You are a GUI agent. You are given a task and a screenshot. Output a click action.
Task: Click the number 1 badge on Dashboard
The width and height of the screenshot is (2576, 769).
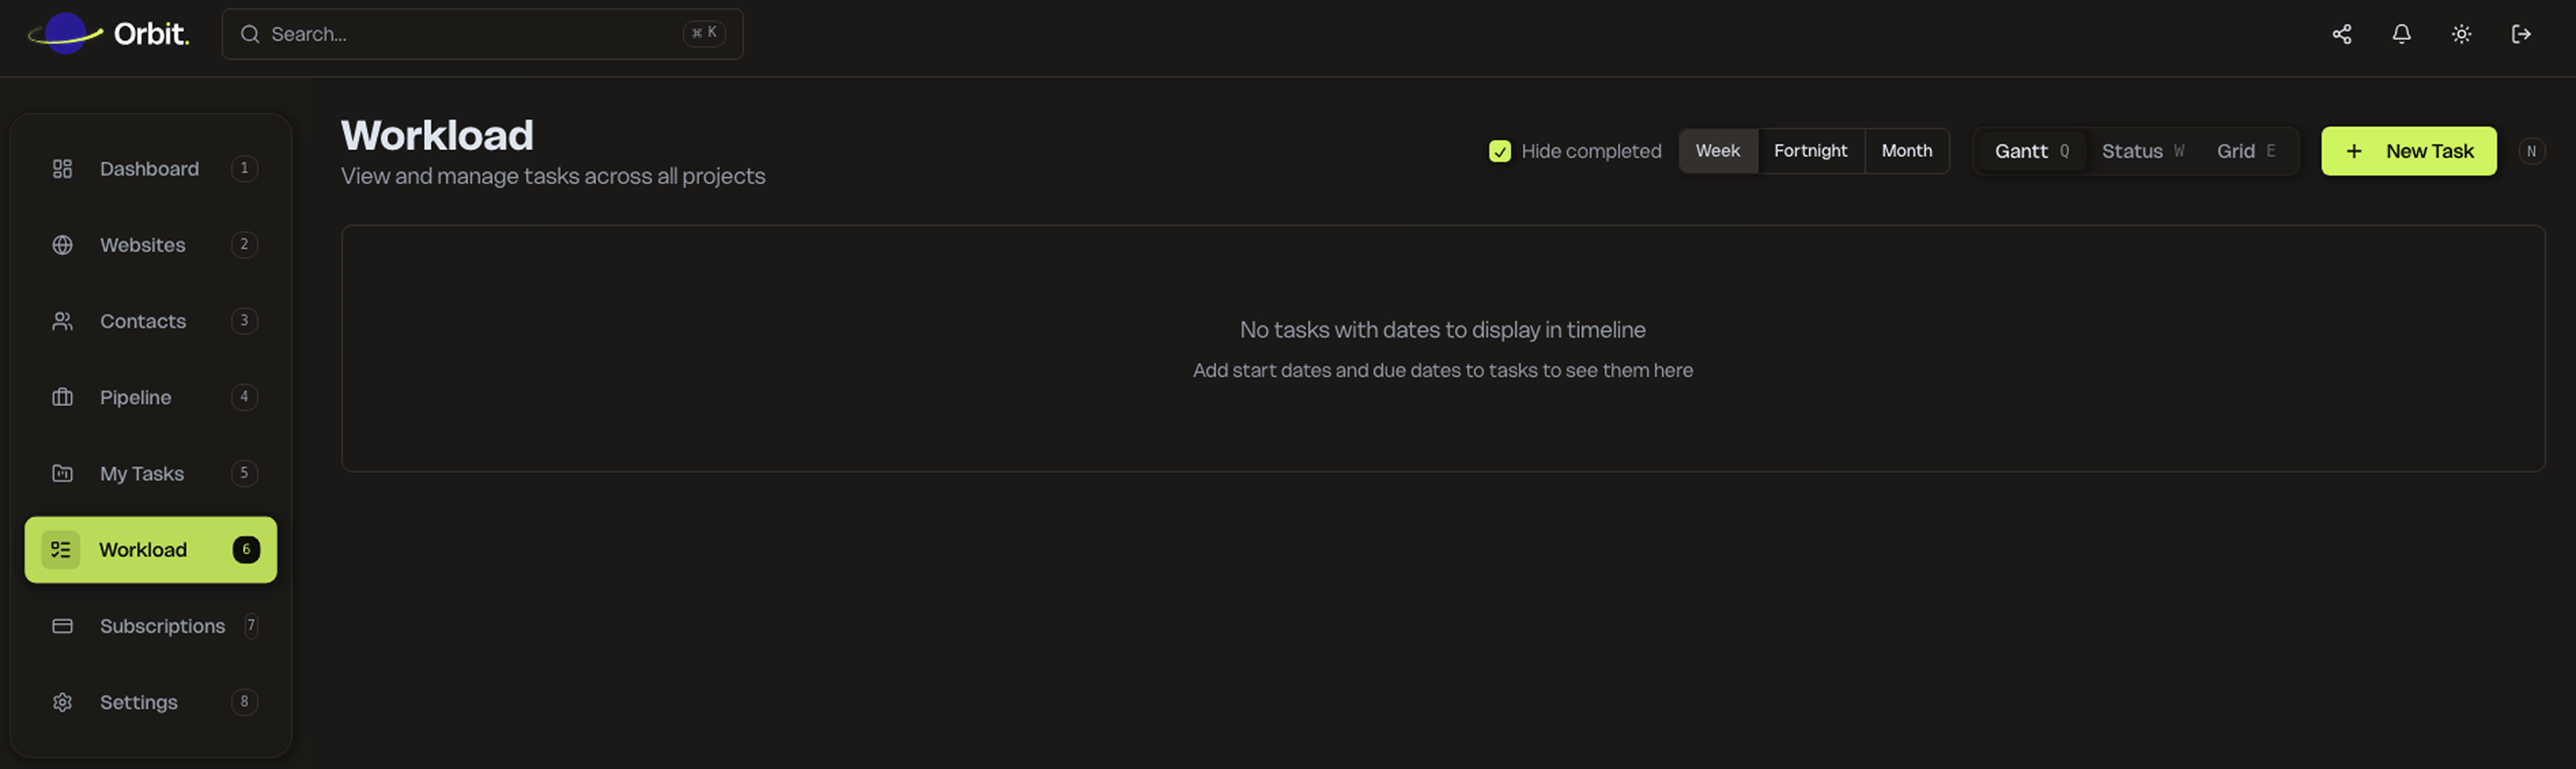[x=244, y=168]
